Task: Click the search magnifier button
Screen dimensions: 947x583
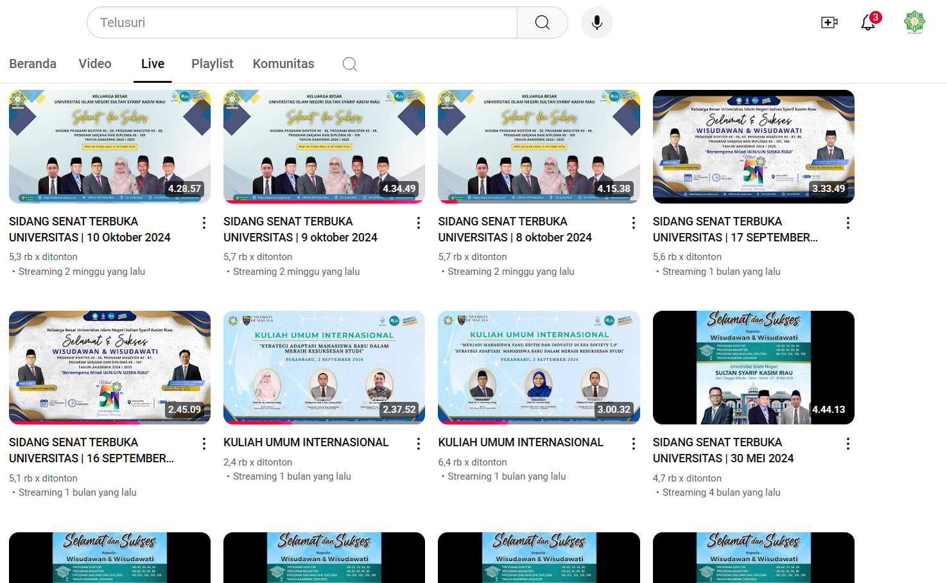Action: tap(542, 22)
